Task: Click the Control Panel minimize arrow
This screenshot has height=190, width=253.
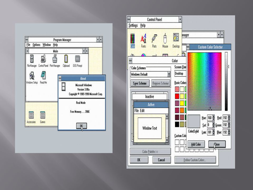Action: 180,20
